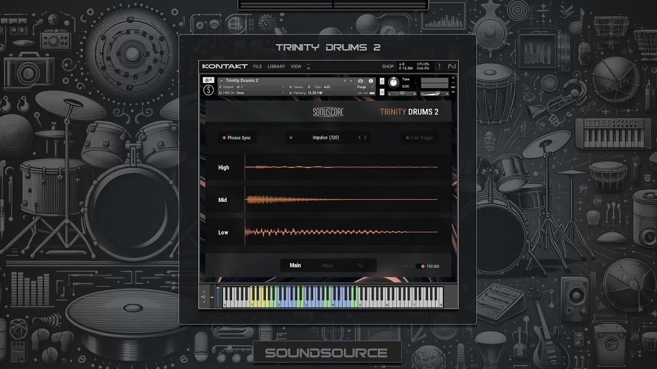Click the PV label in the instrument header

click(453, 92)
